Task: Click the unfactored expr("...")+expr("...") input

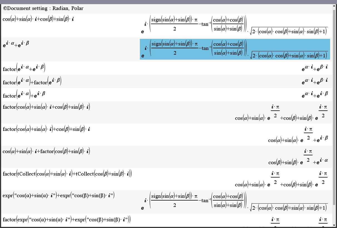Action: point(58,196)
